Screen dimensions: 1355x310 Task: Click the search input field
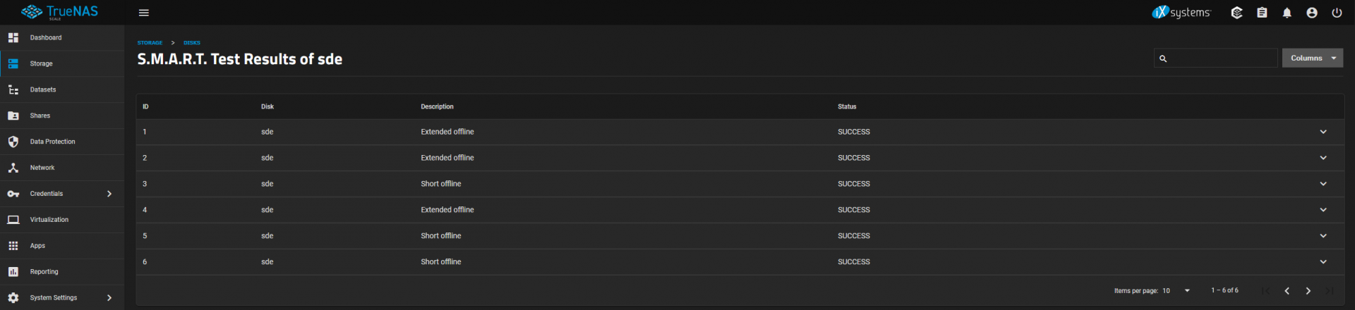tap(1215, 58)
